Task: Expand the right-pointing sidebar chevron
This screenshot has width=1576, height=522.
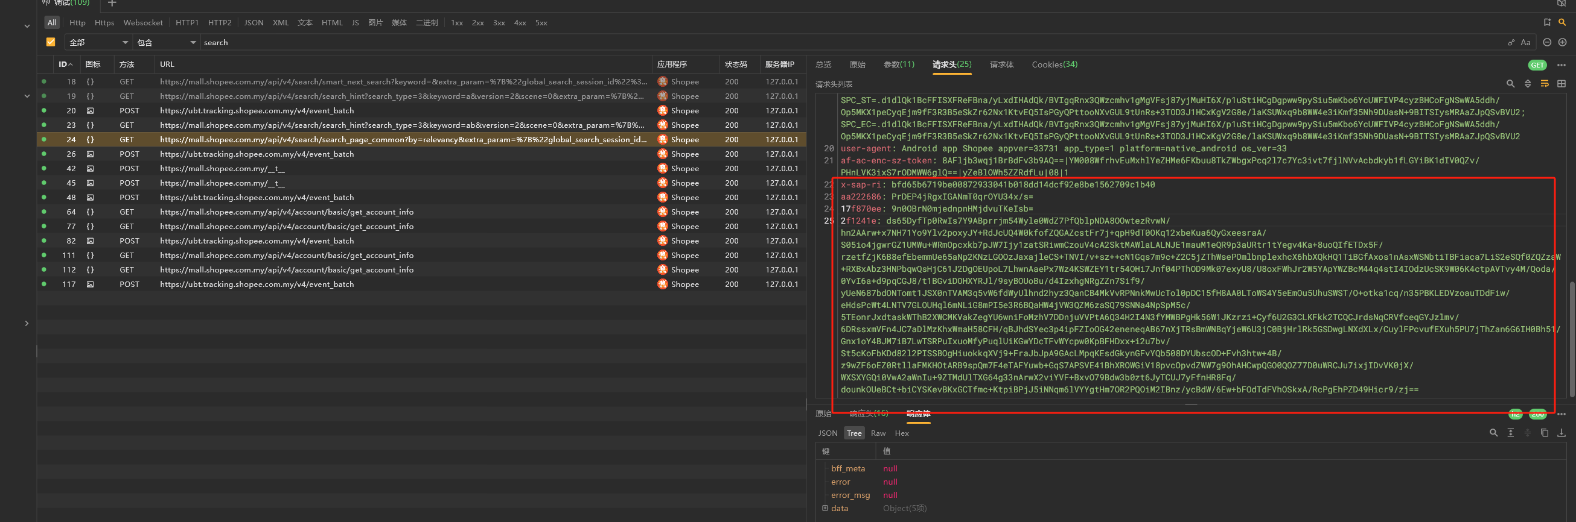Action: pos(27,323)
